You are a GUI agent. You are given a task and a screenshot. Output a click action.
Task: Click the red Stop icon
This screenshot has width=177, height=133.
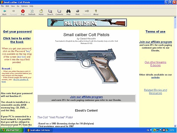coord(23,11)
